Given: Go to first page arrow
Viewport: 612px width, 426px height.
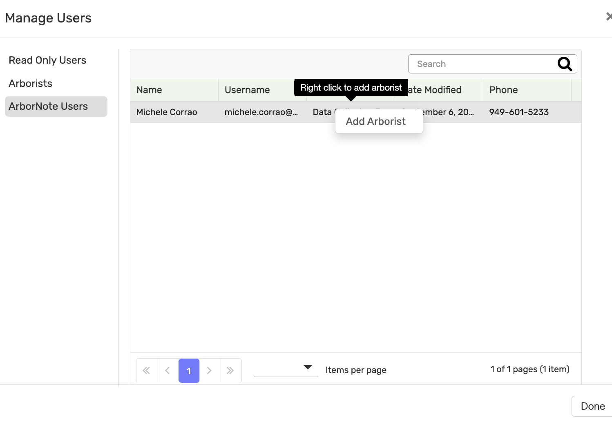Looking at the screenshot, I should coord(146,371).
